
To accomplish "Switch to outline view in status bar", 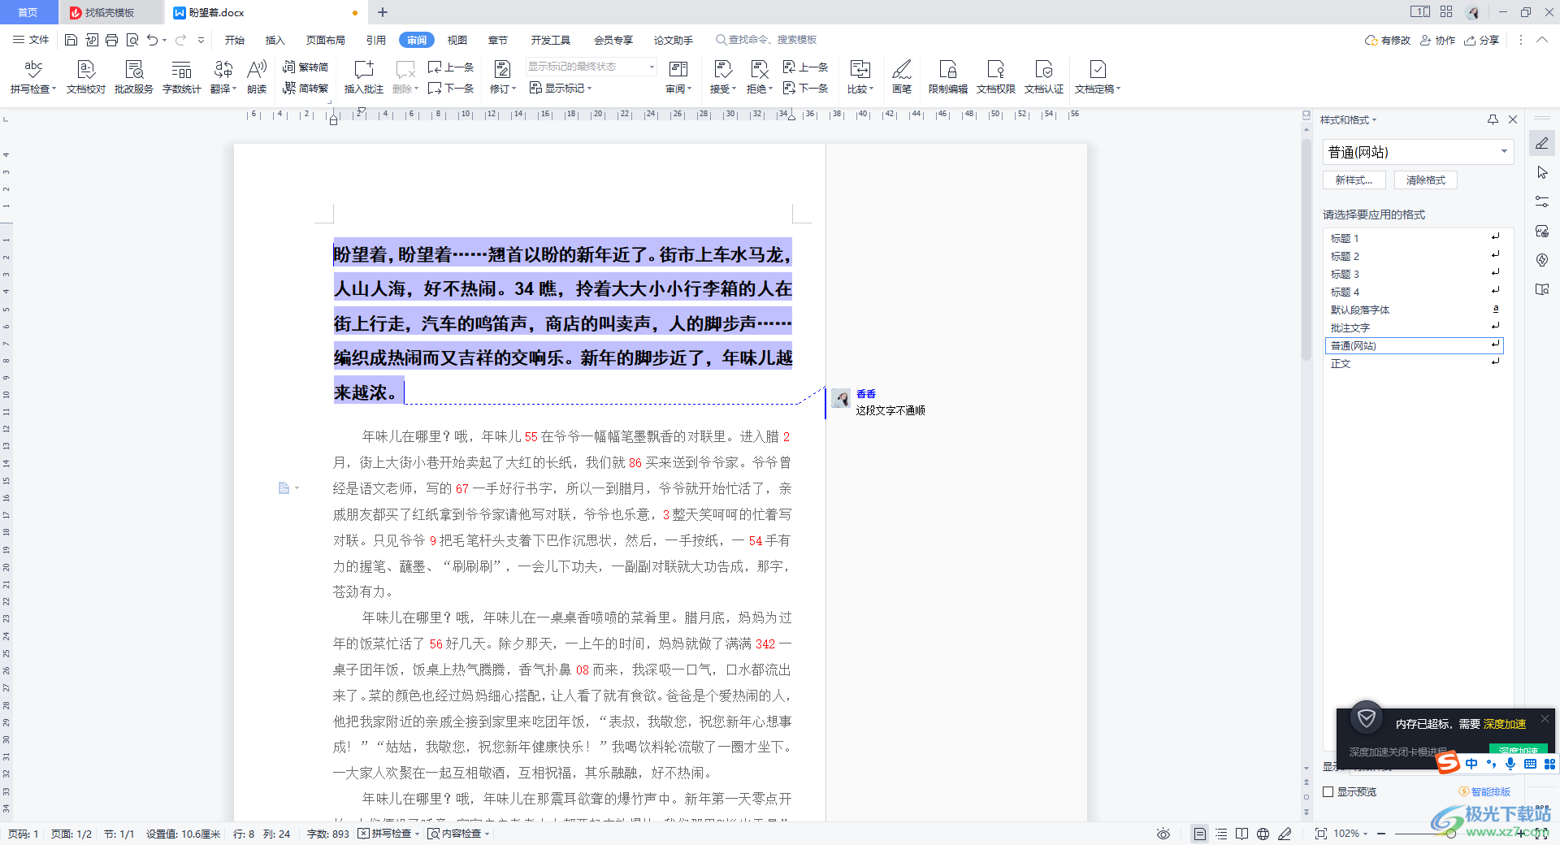I will pyautogui.click(x=1221, y=834).
